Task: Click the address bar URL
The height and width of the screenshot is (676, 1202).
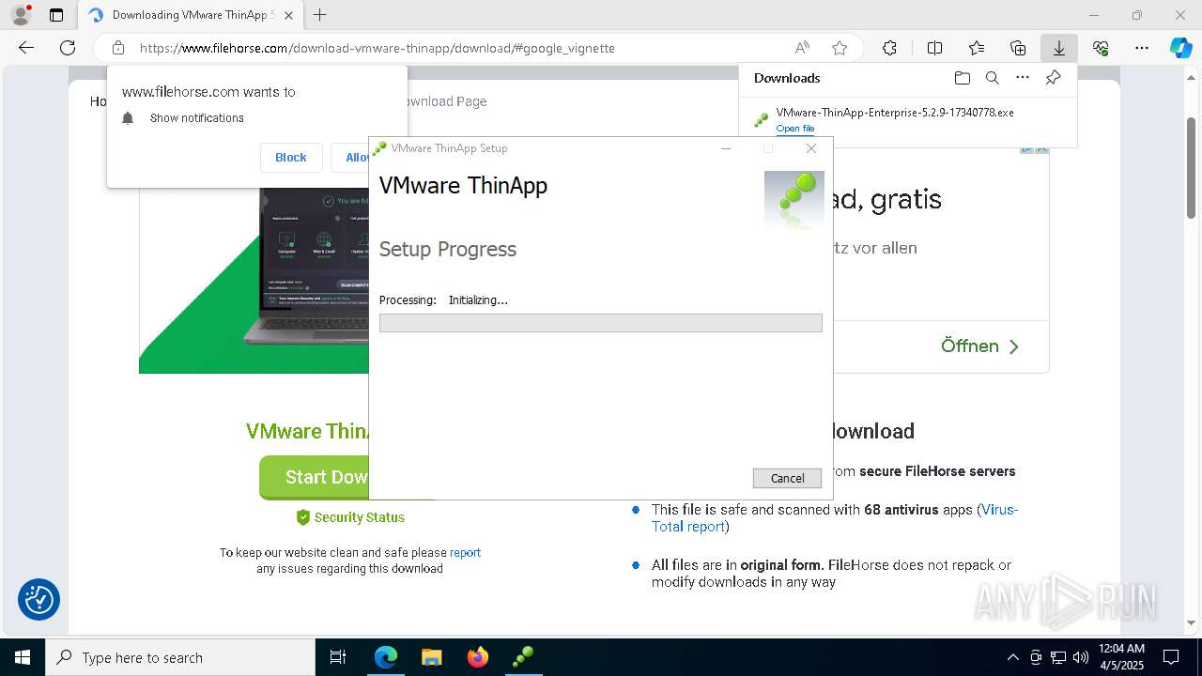Action: [x=378, y=48]
